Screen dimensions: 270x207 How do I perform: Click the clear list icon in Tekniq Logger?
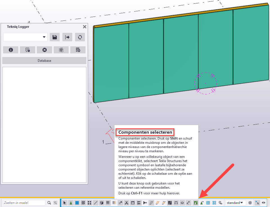point(78,50)
